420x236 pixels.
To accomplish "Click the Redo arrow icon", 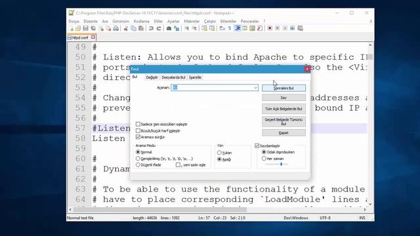I will [x=159, y=28].
